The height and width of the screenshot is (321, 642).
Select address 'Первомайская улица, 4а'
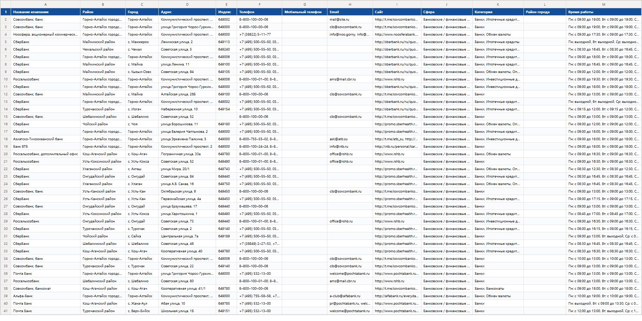tap(187, 199)
